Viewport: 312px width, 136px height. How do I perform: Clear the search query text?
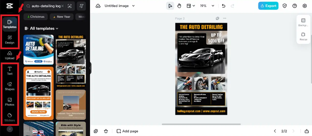(63, 6)
